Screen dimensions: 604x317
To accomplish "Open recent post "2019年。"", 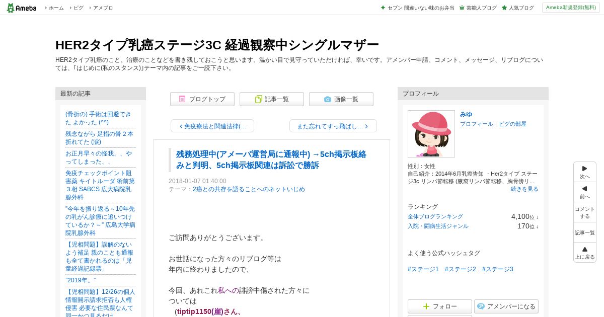I will click(x=81, y=280).
